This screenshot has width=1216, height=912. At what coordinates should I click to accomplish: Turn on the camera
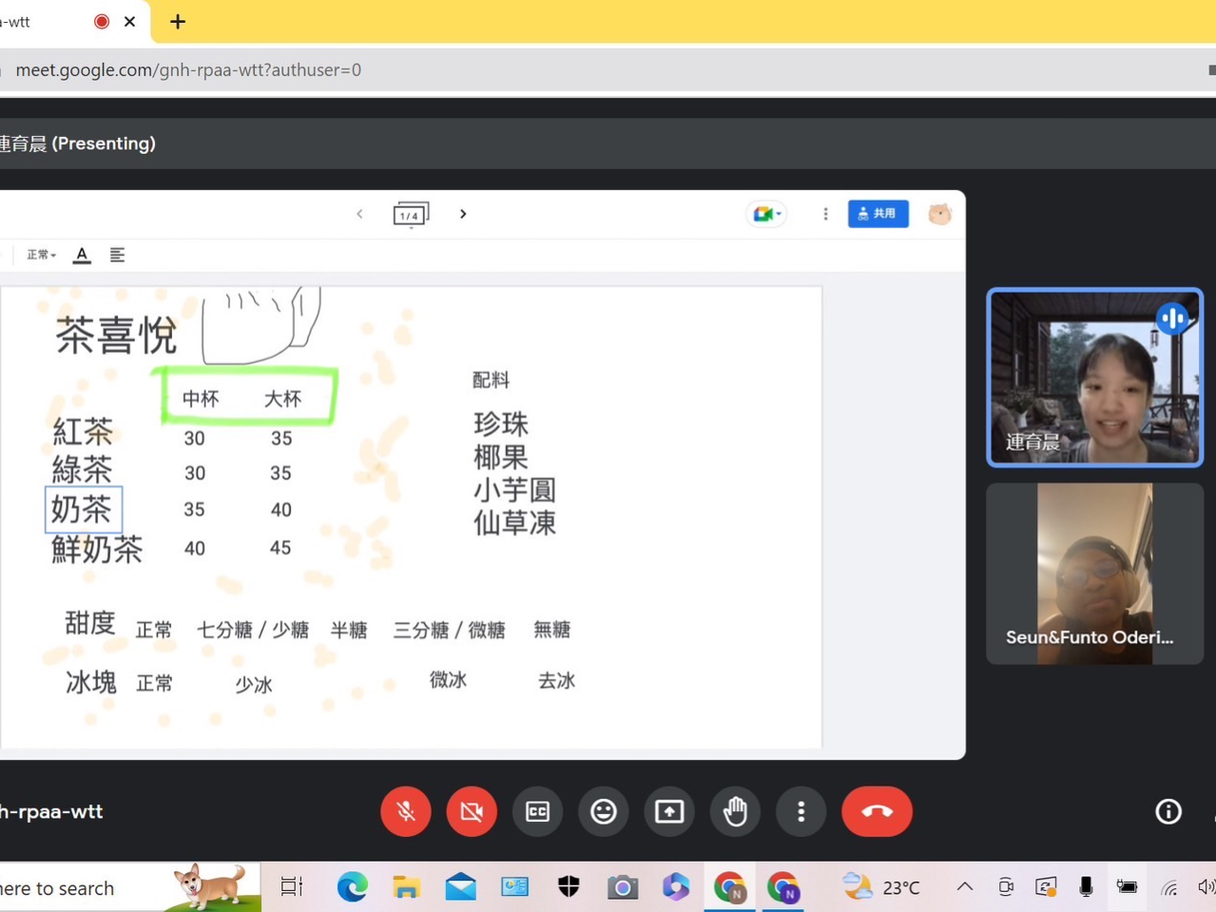[472, 811]
